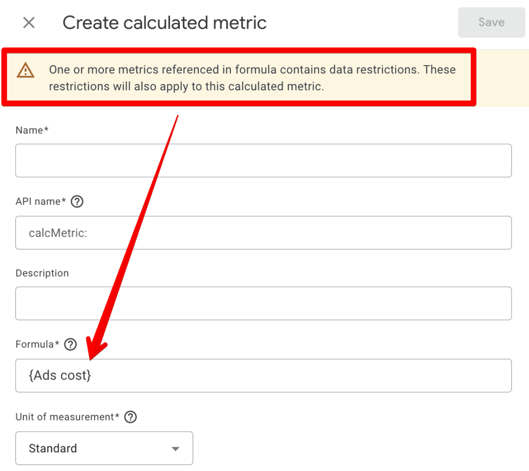Dismiss the Create calculated metric dialog
This screenshot has width=529, height=471.
(28, 23)
